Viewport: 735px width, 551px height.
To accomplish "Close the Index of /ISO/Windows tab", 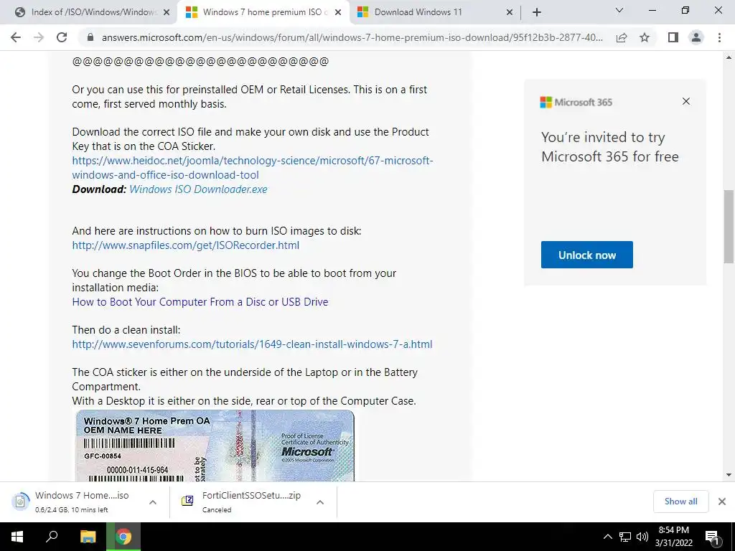I will pos(167,13).
